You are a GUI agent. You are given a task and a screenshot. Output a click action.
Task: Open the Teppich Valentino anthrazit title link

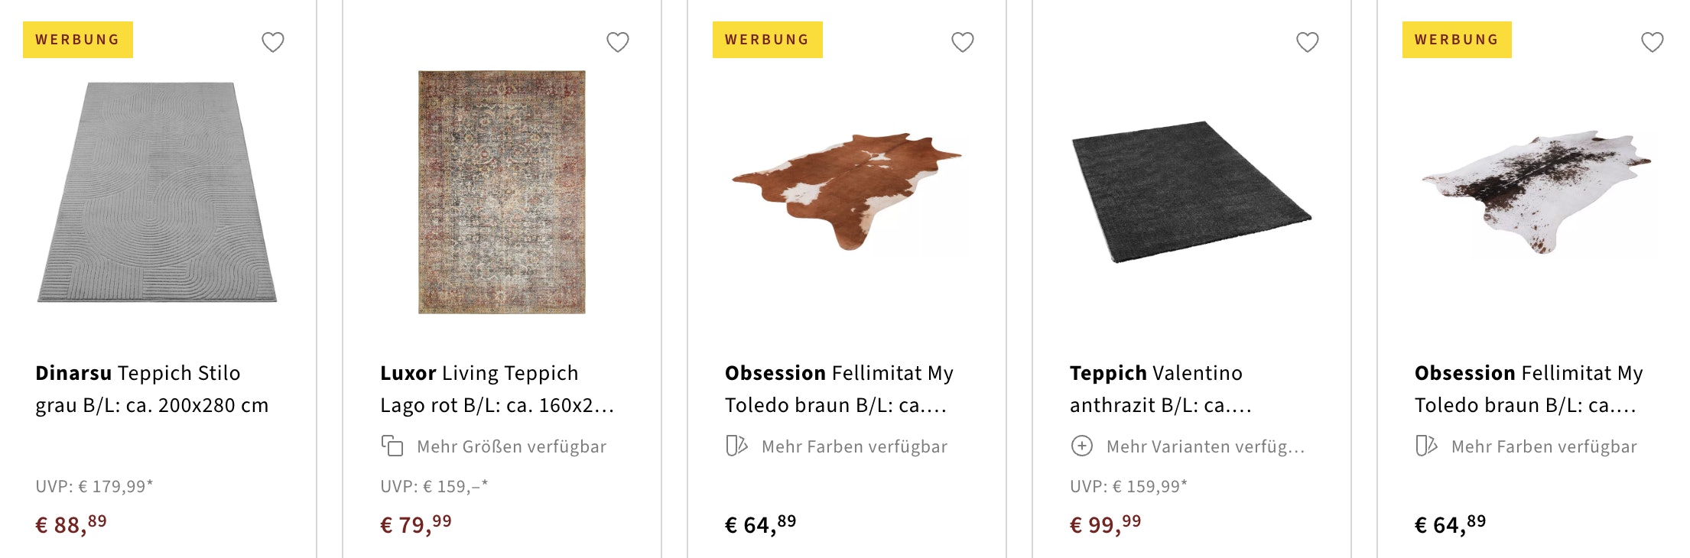1159,388
